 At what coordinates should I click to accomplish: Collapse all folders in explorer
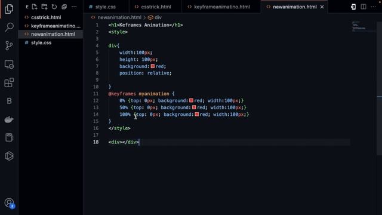(x=64, y=7)
